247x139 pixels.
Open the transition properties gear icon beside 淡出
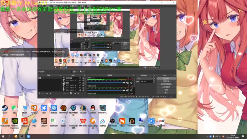point(153,78)
